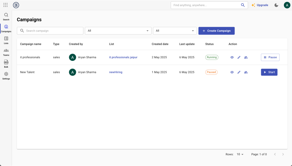Viewport: 292px width, 166px height.
Task: Open Settings from the sidebar
Action: [6, 76]
